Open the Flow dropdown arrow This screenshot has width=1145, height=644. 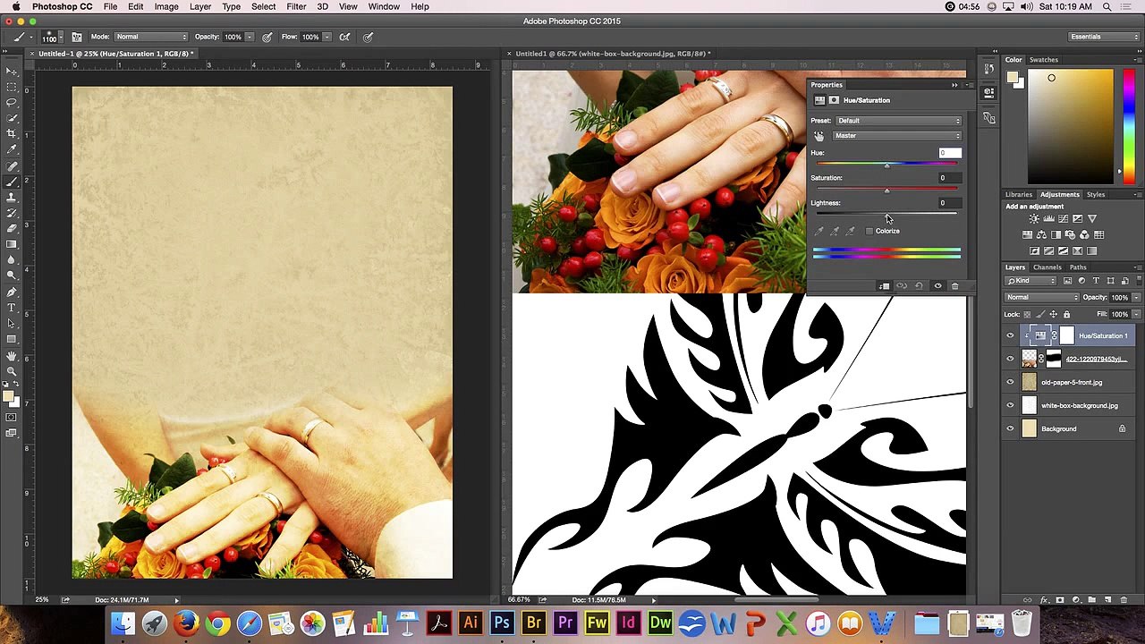(x=327, y=37)
